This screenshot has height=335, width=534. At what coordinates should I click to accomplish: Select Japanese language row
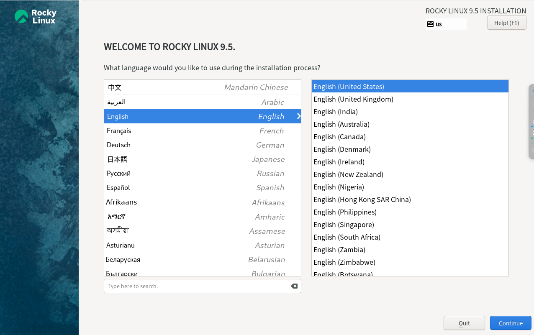[x=203, y=159]
